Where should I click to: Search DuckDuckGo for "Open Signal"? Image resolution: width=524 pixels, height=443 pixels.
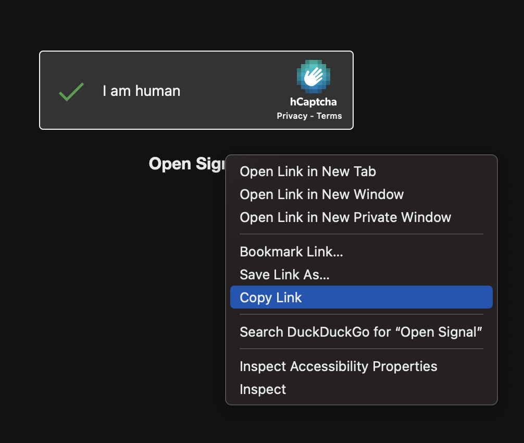(360, 332)
